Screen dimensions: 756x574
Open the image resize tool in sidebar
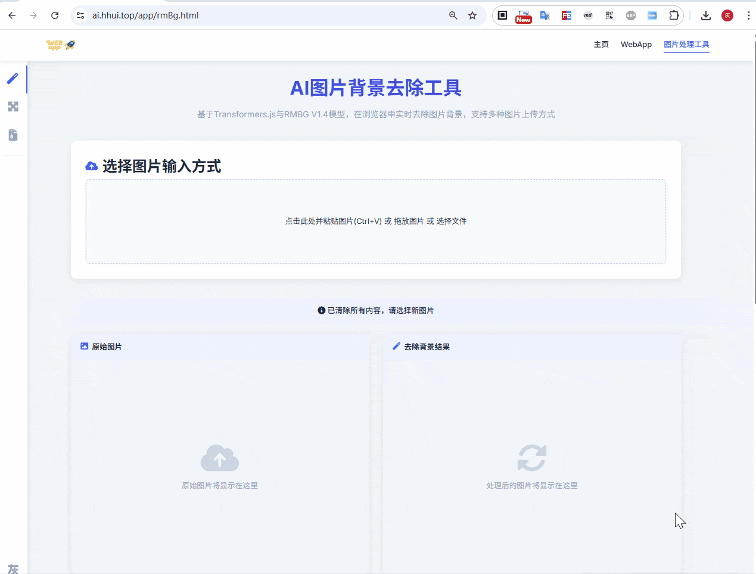click(13, 107)
